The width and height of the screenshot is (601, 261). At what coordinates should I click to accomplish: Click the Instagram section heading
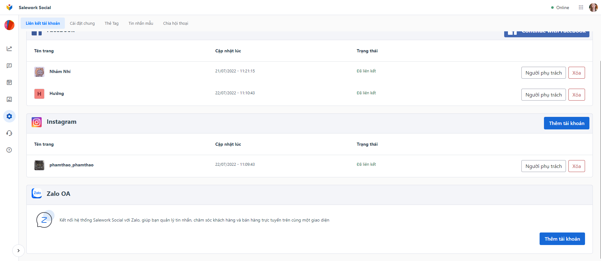point(61,122)
